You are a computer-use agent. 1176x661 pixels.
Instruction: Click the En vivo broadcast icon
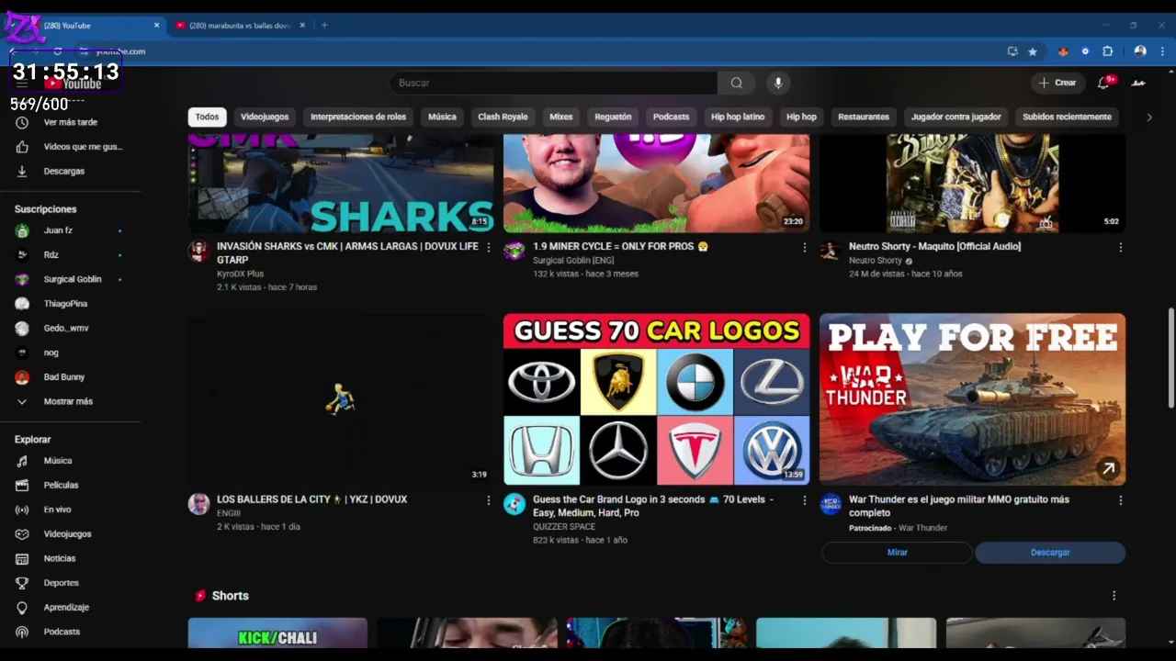coord(22,510)
